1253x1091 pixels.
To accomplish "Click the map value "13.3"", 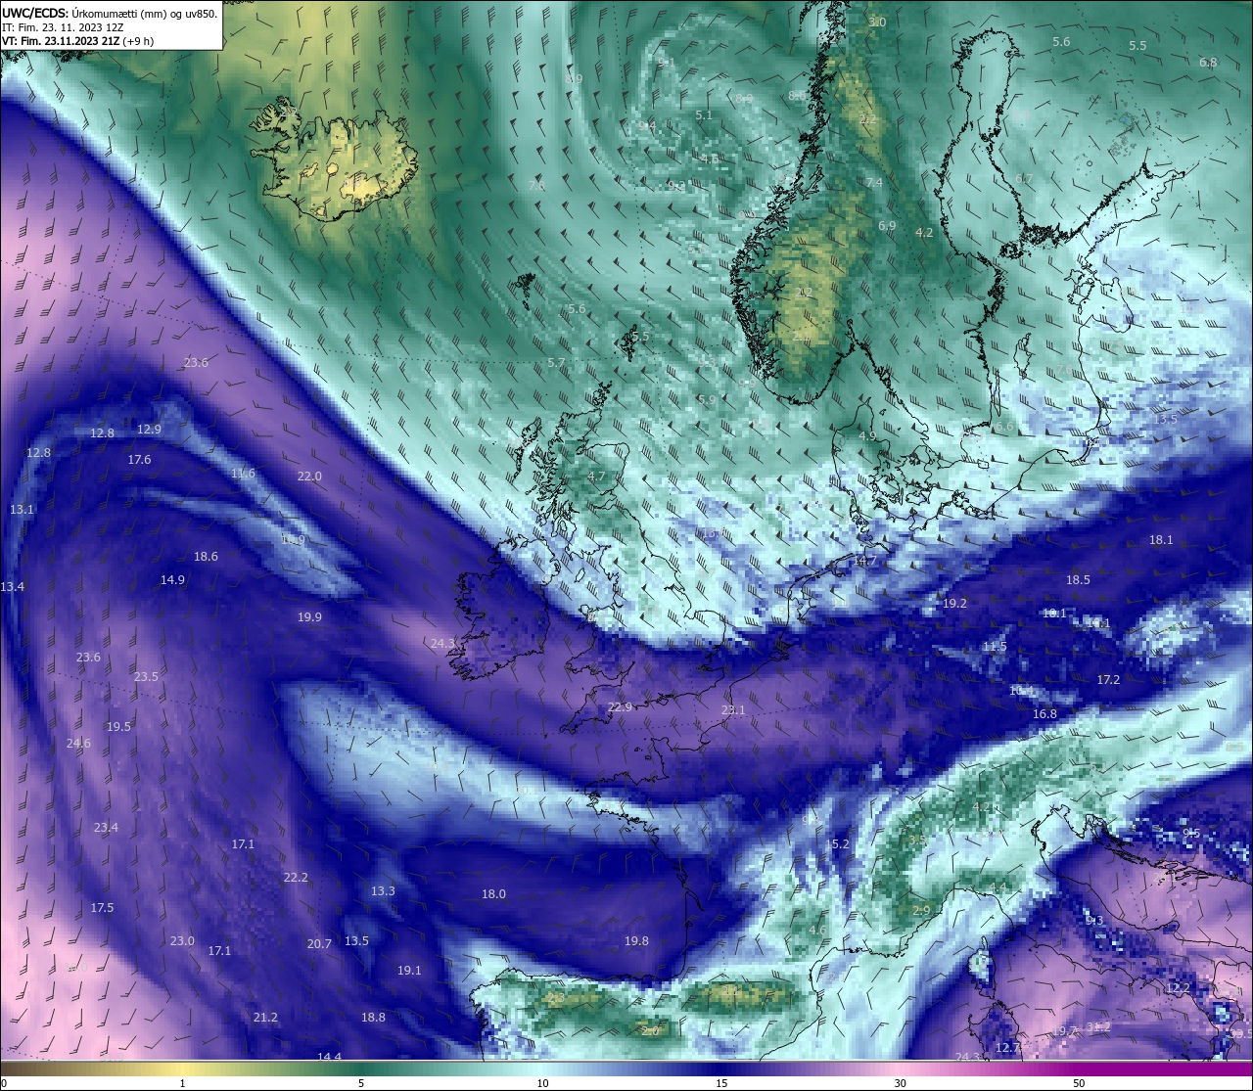I will (x=383, y=890).
